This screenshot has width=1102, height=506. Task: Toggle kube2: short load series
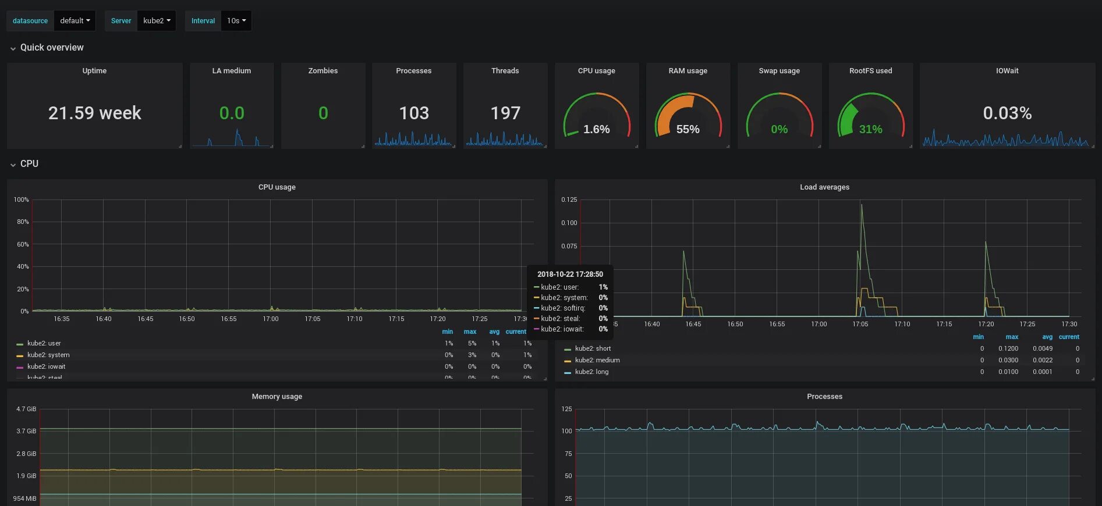click(593, 349)
